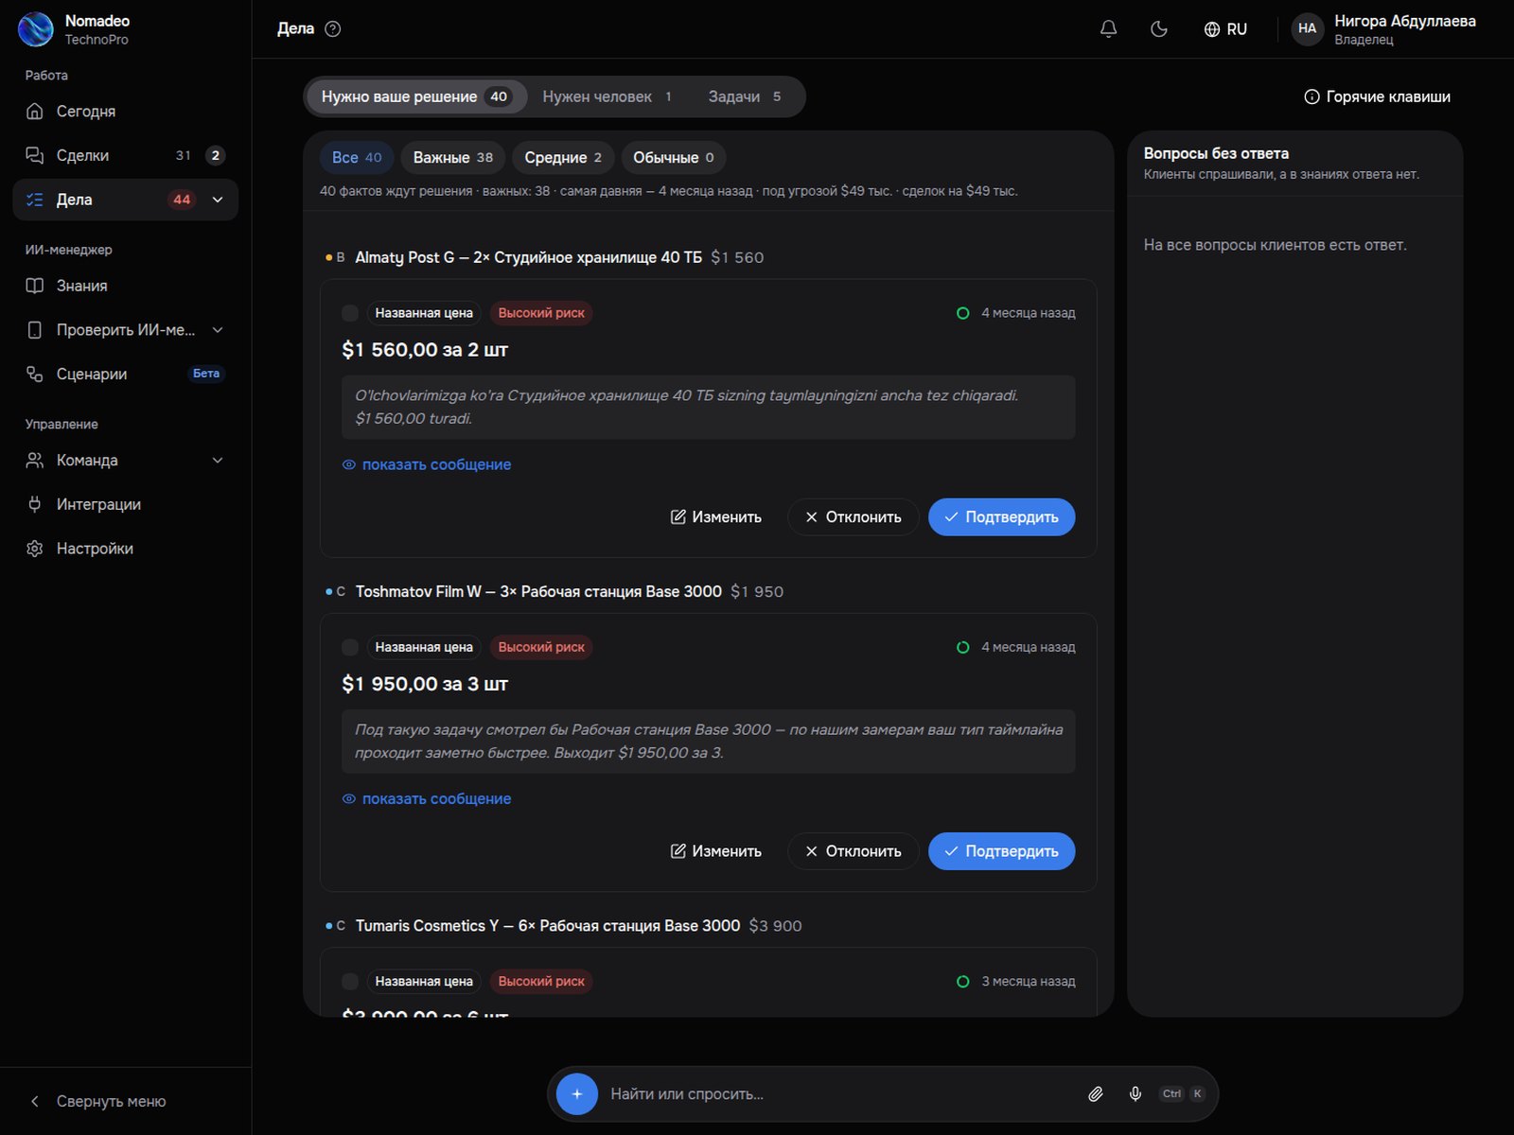Filter by Обычные 0
The image size is (1514, 1135).
click(x=674, y=158)
